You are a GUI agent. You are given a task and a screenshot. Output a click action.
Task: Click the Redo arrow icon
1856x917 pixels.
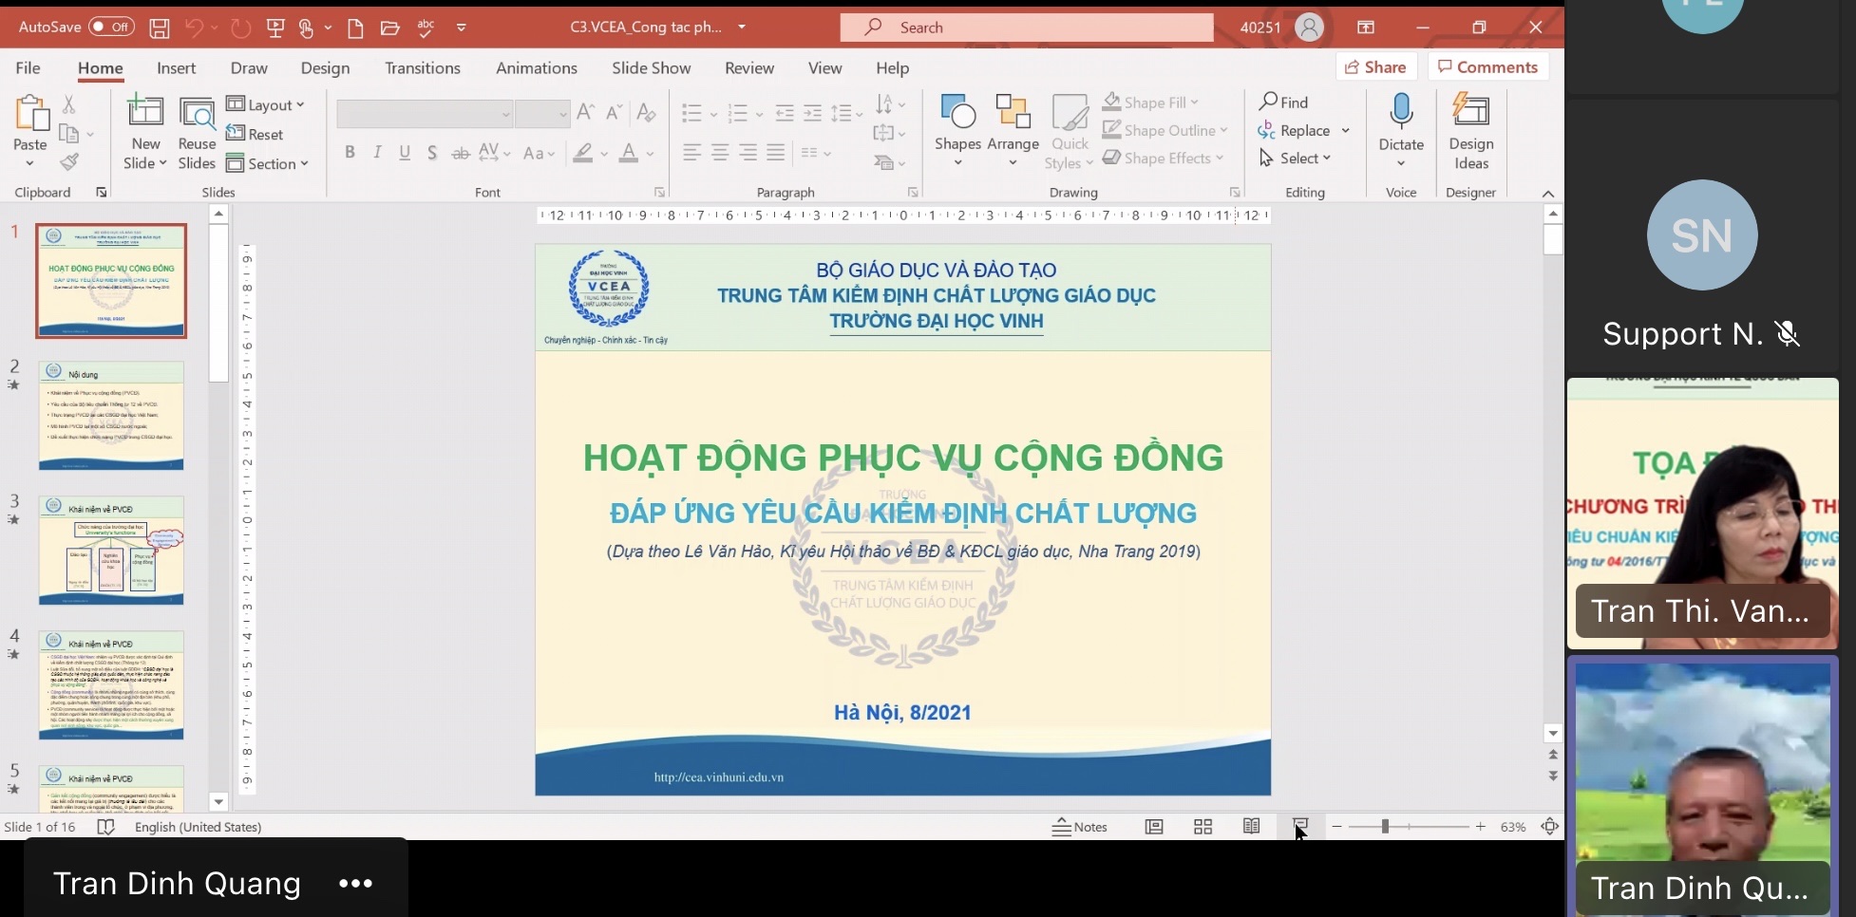pyautogui.click(x=240, y=28)
